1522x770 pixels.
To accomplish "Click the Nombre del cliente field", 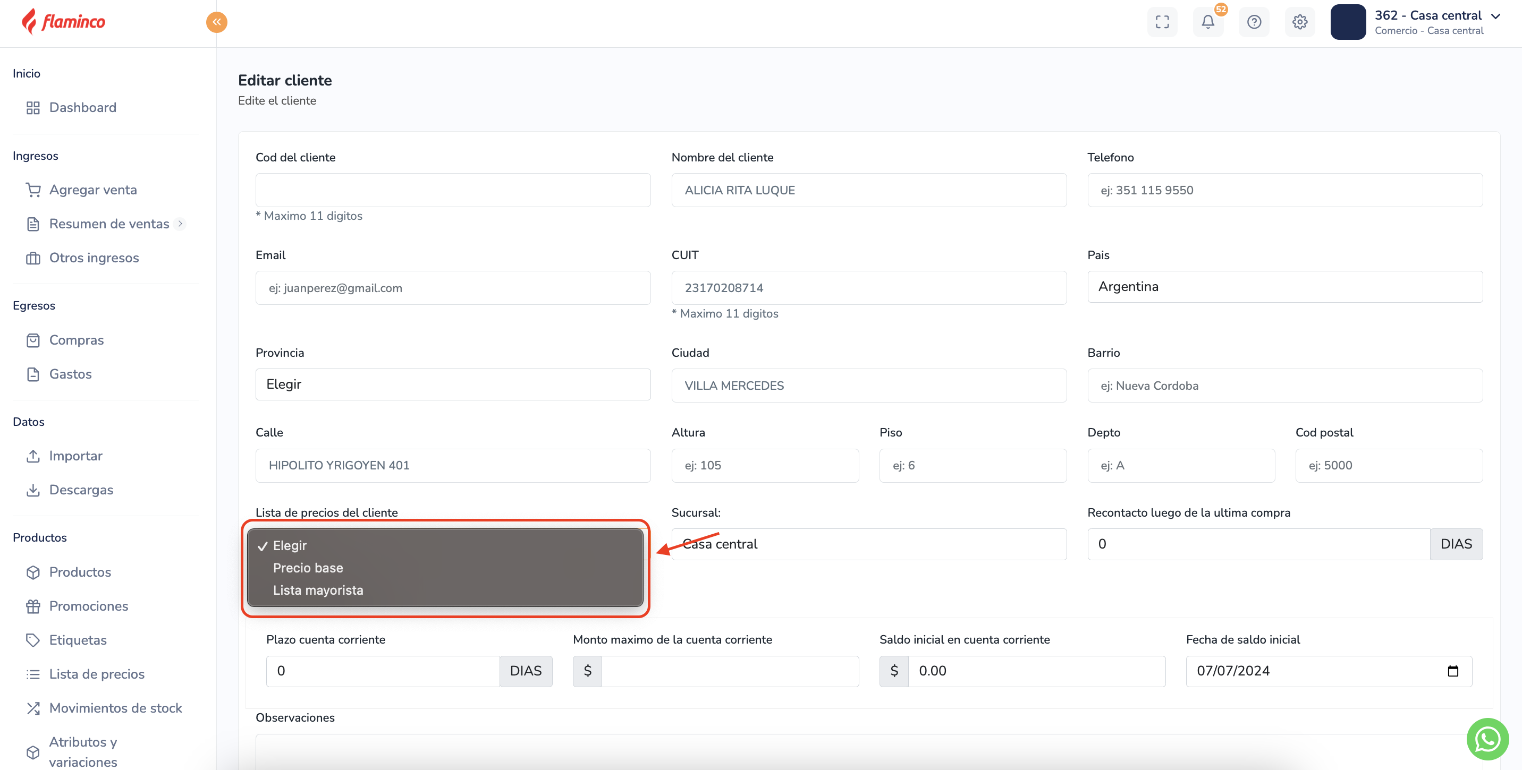I will coord(868,190).
